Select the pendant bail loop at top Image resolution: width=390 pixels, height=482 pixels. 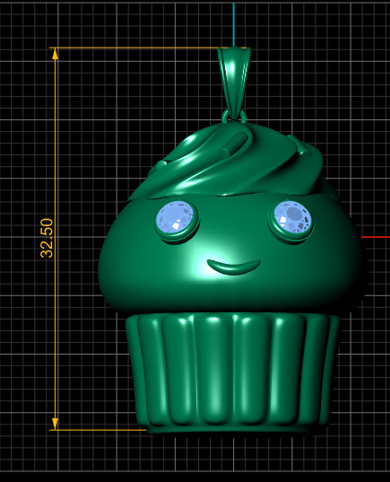click(x=234, y=83)
